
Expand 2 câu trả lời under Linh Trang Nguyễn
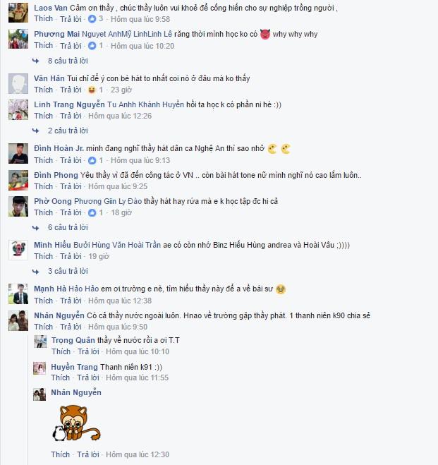68,131
